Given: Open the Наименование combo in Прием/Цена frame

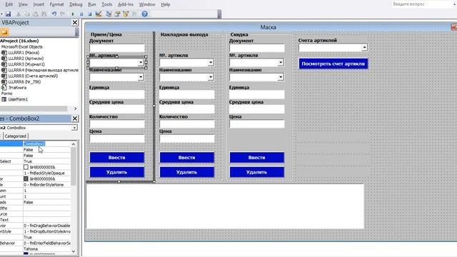Looking at the screenshot, I should click(x=141, y=77).
